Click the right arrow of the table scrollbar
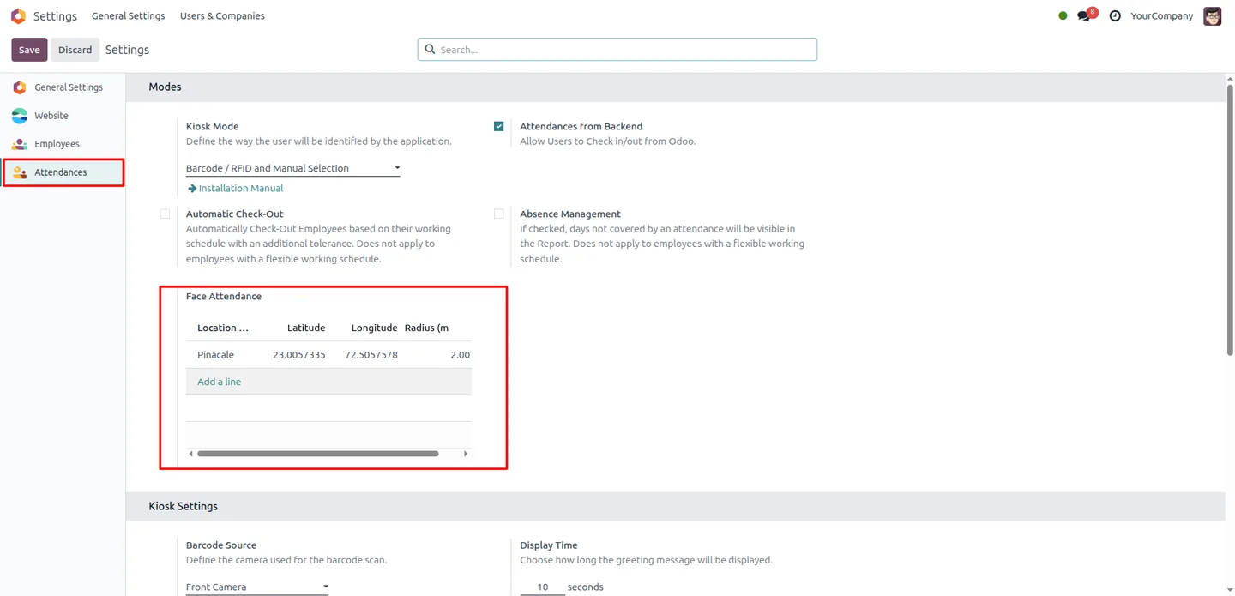This screenshot has width=1235, height=596. pos(466,454)
